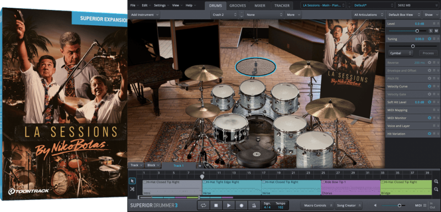
Task: Toggle the metronome icon
Action: (254, 205)
